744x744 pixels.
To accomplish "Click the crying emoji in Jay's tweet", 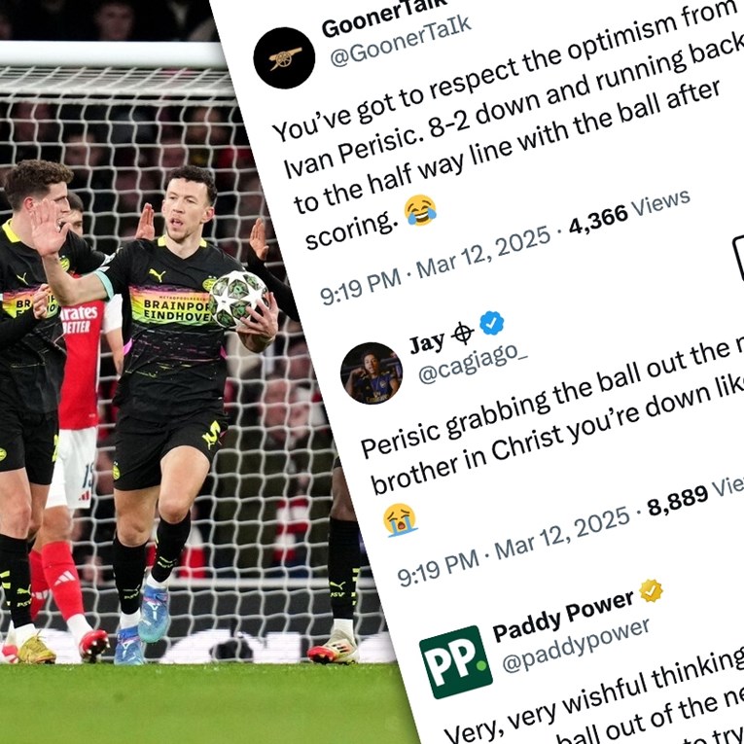I will [400, 519].
